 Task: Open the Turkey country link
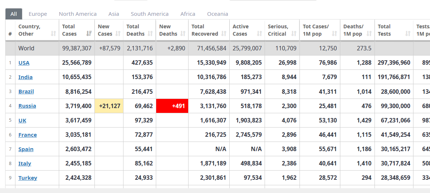(28, 178)
